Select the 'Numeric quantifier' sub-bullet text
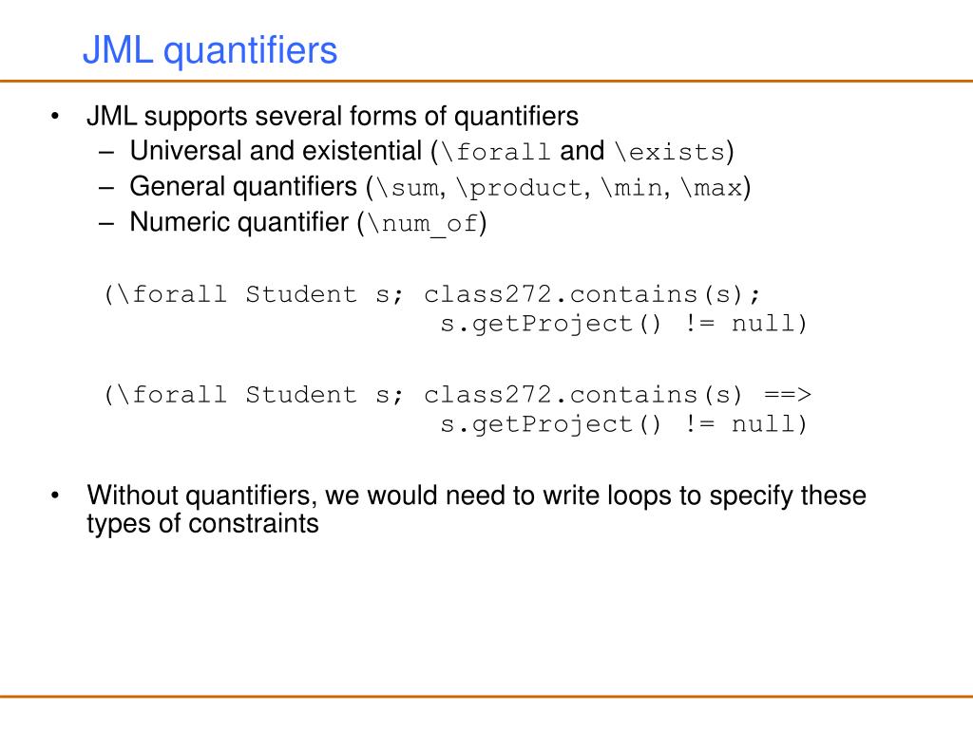Image resolution: width=973 pixels, height=729 pixels. click(x=309, y=222)
